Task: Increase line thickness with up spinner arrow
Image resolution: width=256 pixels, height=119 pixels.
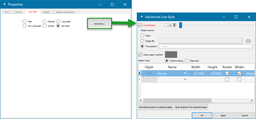Action: [175, 24]
